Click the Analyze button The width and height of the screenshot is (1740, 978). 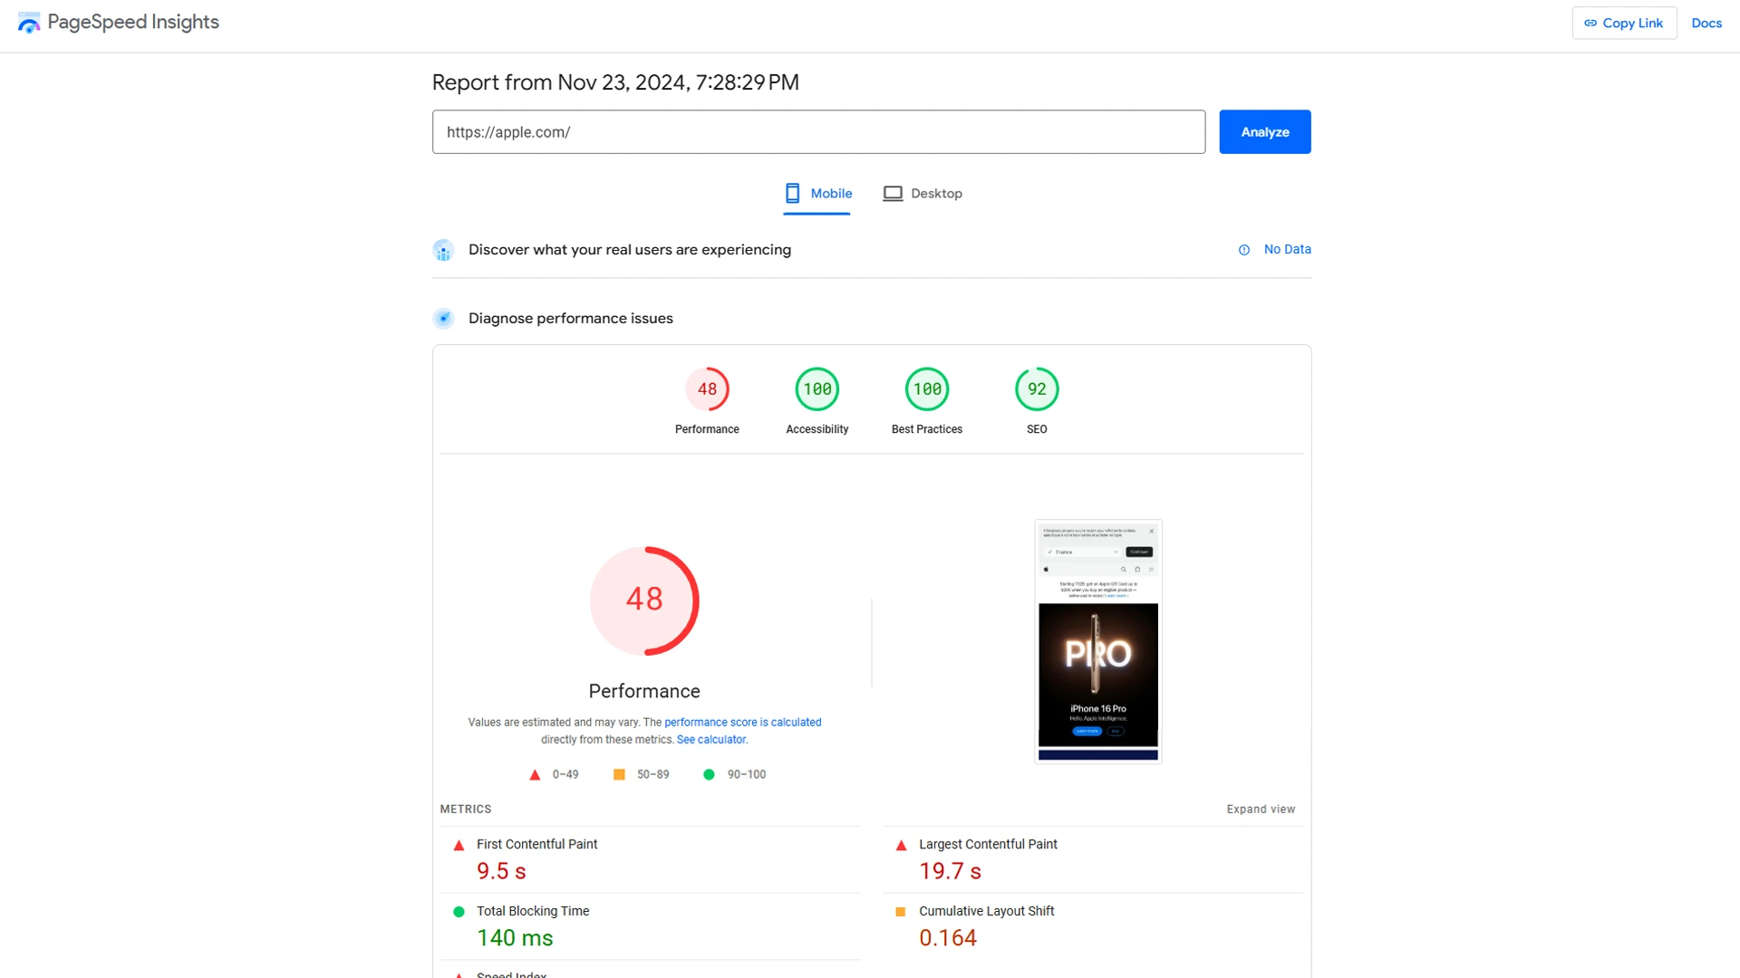click(x=1264, y=131)
